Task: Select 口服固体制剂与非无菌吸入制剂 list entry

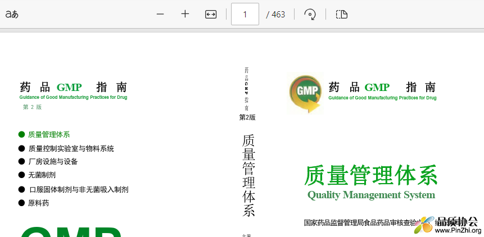Action: (x=79, y=189)
